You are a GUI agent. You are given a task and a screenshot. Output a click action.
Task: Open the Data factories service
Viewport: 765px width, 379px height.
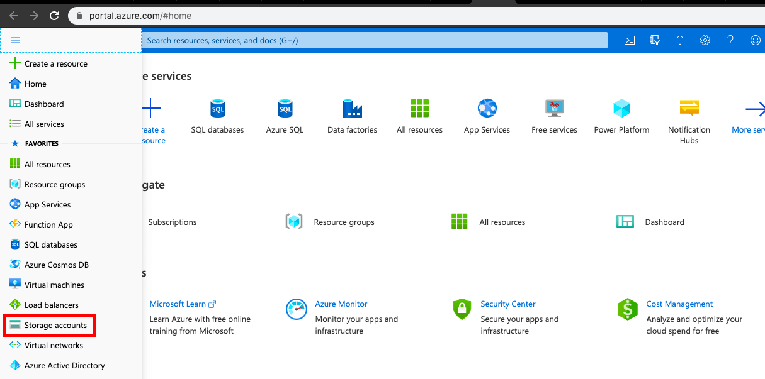[x=352, y=109]
